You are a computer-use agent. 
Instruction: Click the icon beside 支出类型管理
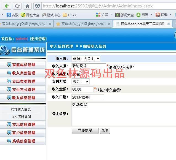(9, 81)
